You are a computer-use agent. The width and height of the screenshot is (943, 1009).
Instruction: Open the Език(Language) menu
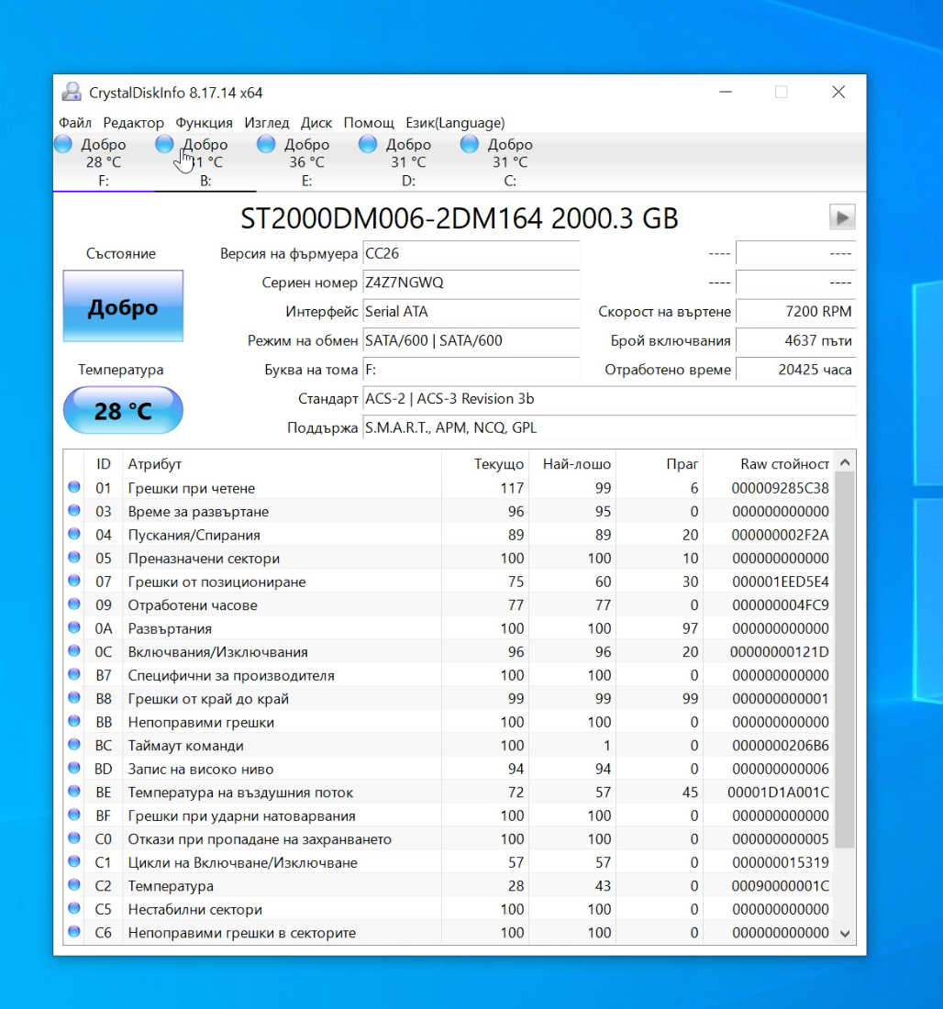[455, 122]
